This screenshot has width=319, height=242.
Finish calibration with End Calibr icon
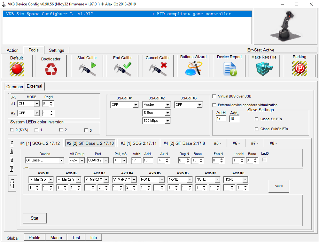[122, 69]
